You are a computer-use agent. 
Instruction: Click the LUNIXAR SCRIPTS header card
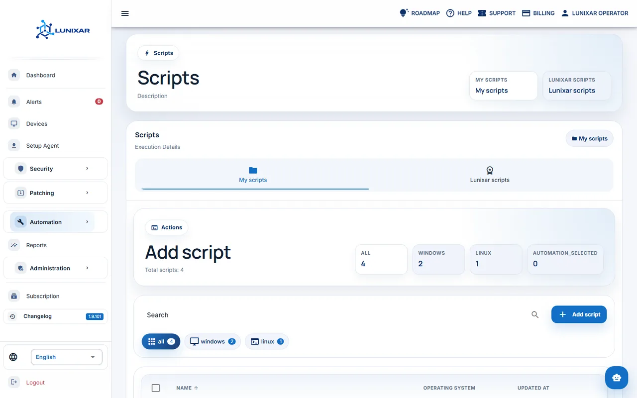point(577,86)
